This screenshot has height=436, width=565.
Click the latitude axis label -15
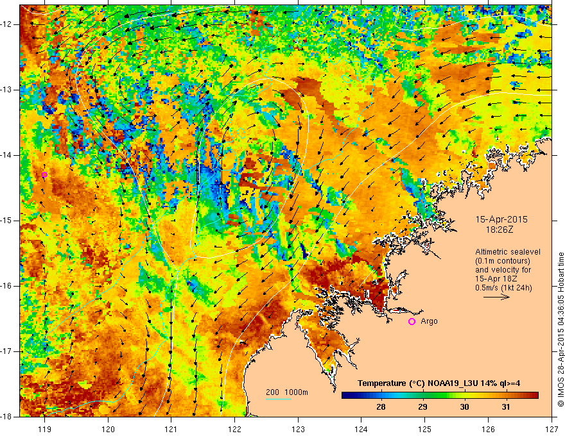point(7,221)
